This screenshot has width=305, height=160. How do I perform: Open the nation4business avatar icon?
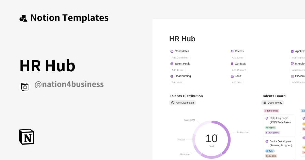pos(25,86)
